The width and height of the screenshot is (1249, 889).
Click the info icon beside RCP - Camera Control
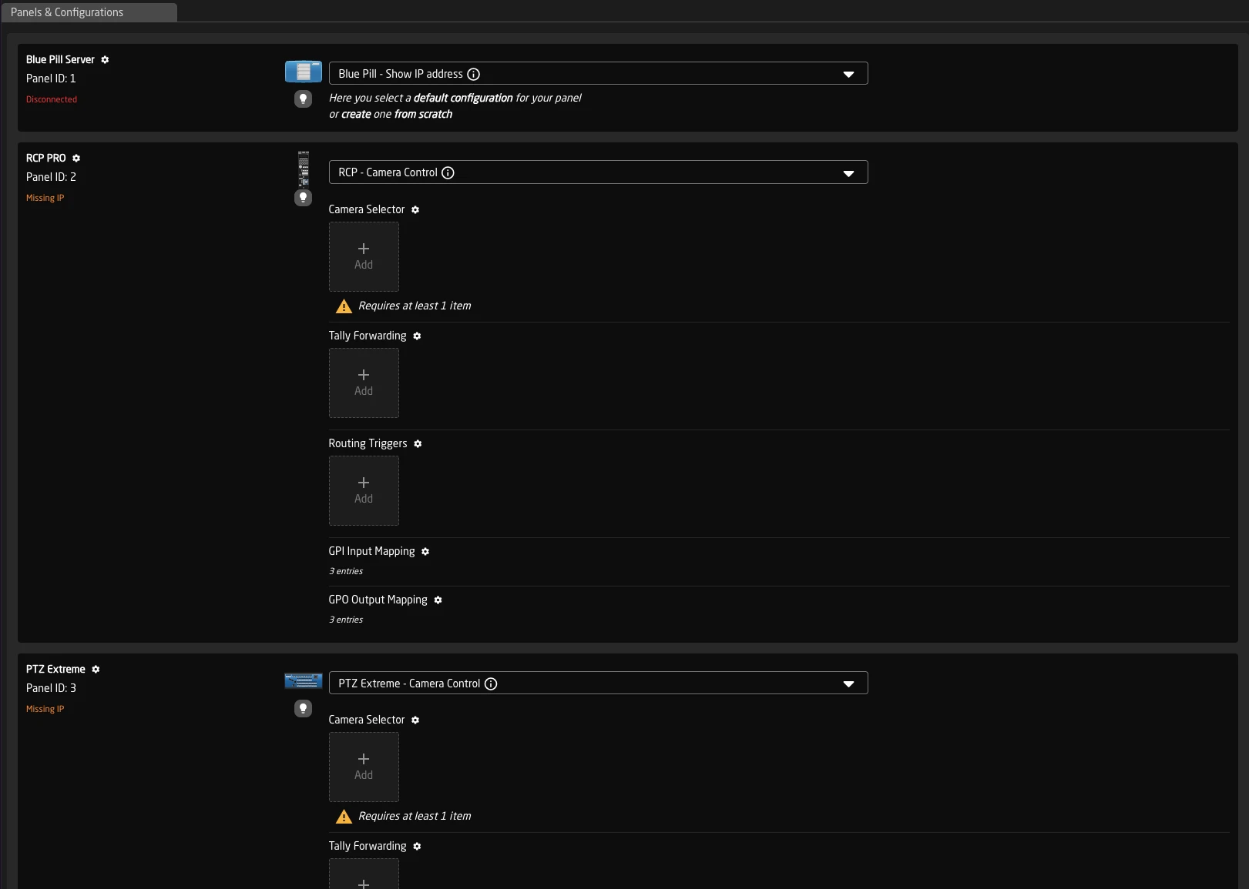pyautogui.click(x=448, y=172)
